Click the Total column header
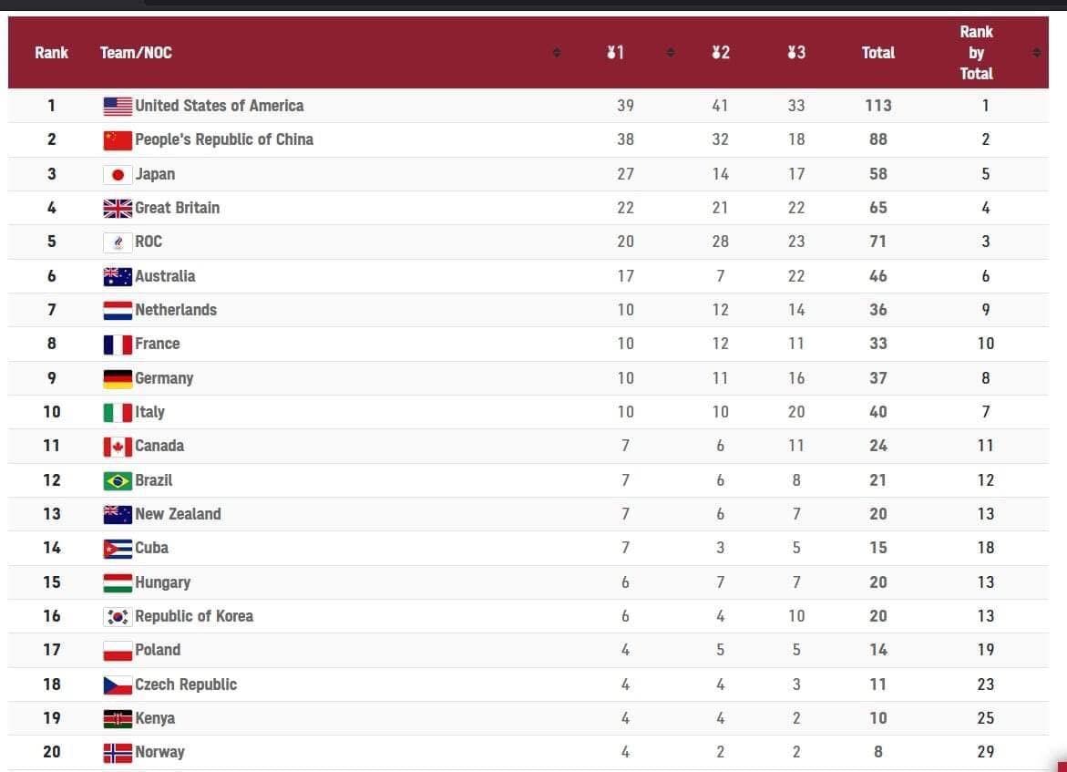This screenshot has width=1067, height=772. tap(877, 53)
